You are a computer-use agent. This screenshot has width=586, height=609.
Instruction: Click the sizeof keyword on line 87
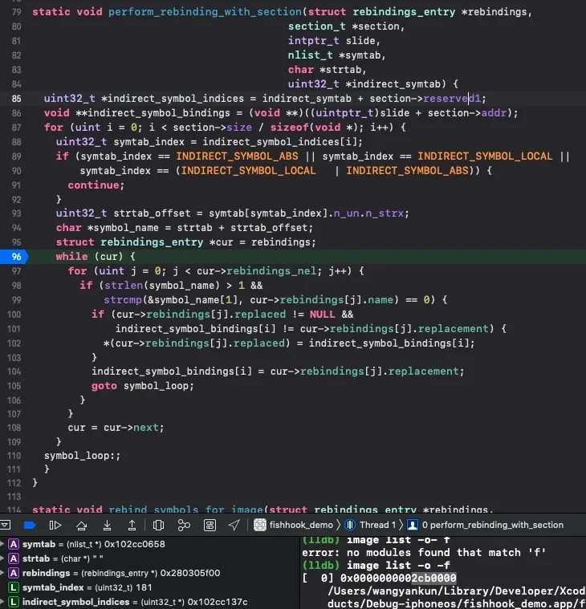coord(290,128)
